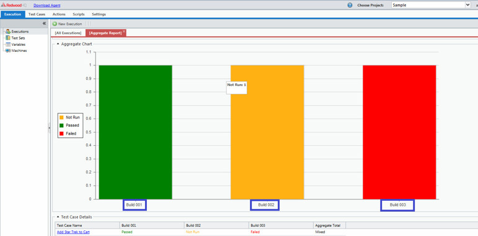Click the Failed legend label
This screenshot has height=236, width=478.
point(71,133)
